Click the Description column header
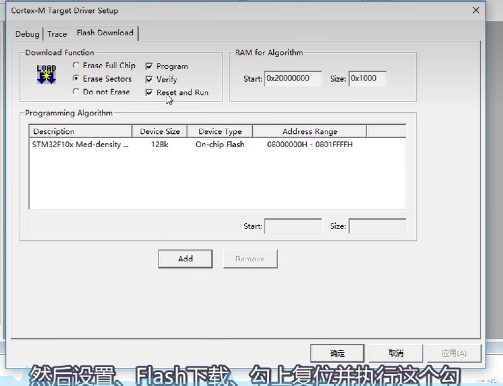This screenshot has height=386, width=503. point(81,131)
